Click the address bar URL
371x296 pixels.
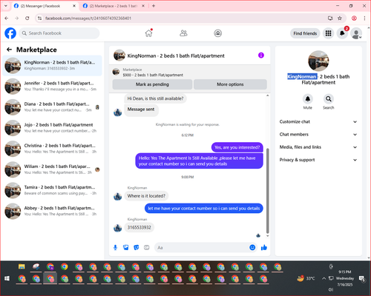88,18
